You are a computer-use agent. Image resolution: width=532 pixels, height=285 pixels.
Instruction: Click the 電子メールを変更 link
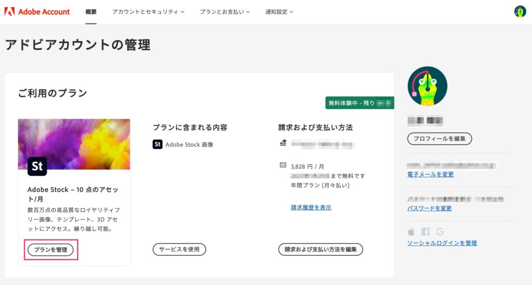[x=431, y=174]
